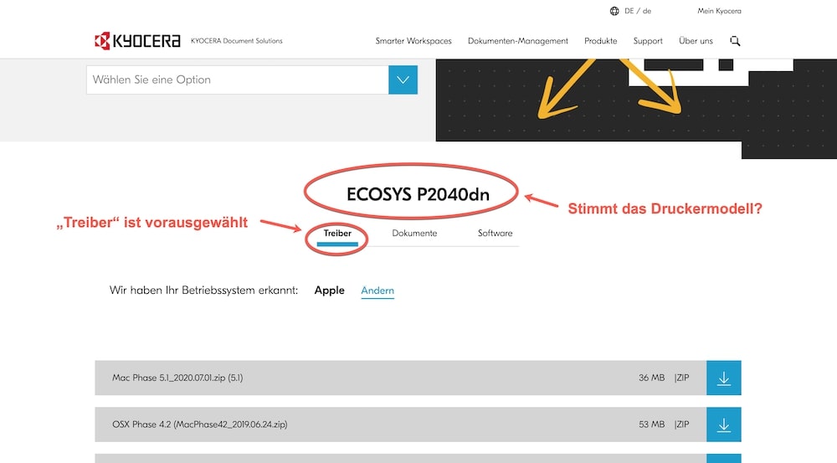837x463 pixels.
Task: Click OSX Phase 4.2 filename text
Action: 200,424
